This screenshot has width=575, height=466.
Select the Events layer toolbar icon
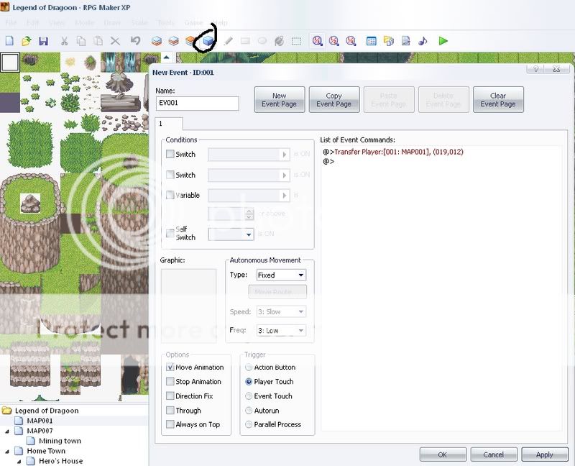tap(208, 41)
